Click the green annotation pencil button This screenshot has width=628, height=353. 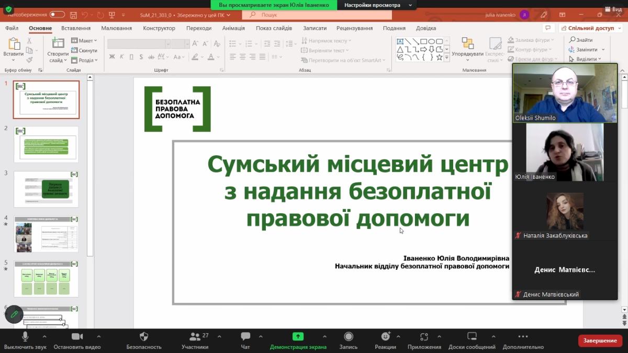point(14,314)
